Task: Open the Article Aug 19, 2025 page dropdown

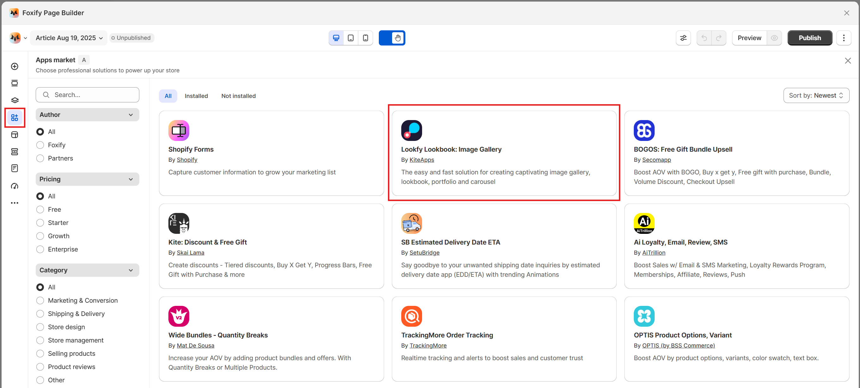Action: click(69, 38)
